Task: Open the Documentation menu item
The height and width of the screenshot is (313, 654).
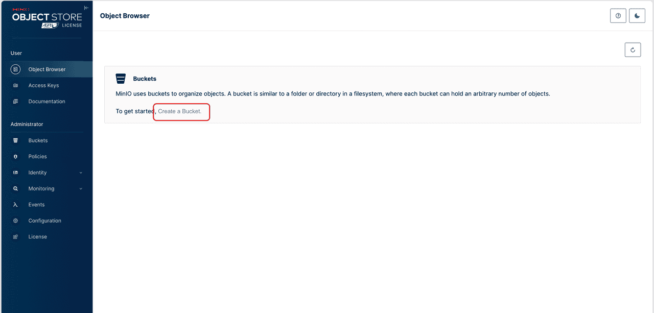Action: [x=46, y=102]
